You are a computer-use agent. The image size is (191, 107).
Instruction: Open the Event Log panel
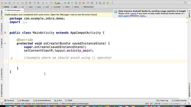click(x=162, y=100)
